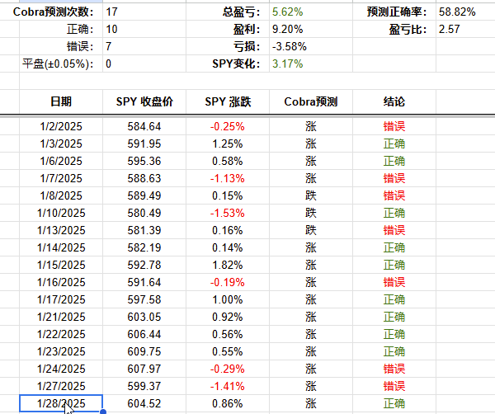Select closing price 609.75
Image resolution: width=495 pixels, height=414 pixels.
(144, 352)
